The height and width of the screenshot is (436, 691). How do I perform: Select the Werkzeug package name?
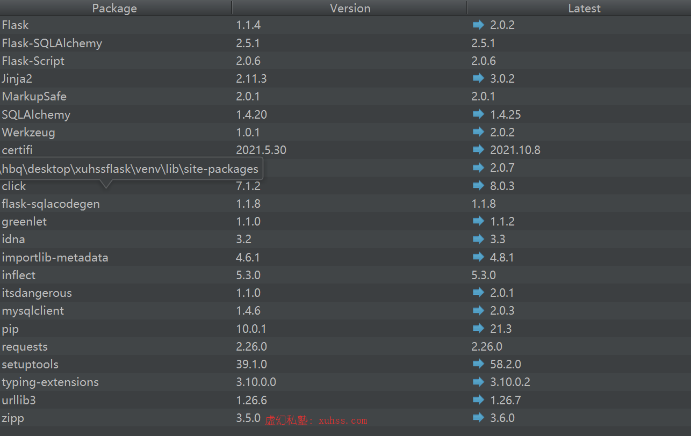click(28, 132)
